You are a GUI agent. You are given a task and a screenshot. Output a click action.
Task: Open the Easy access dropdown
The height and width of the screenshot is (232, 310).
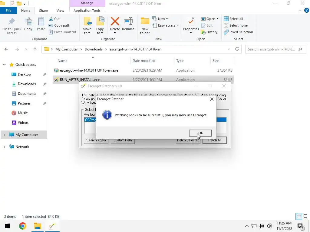point(165,25)
